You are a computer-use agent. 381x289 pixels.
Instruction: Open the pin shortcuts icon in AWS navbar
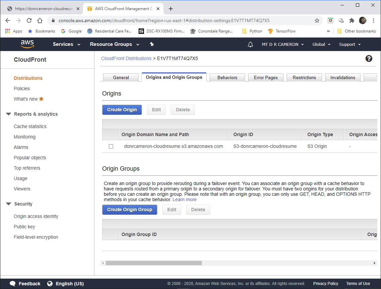[152, 44]
